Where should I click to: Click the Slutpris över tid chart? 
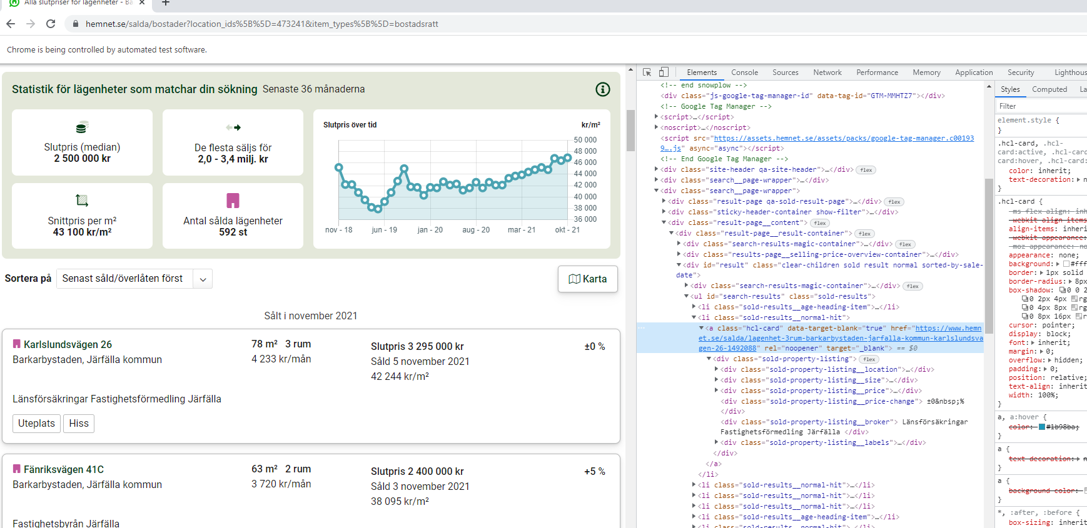[461, 179]
